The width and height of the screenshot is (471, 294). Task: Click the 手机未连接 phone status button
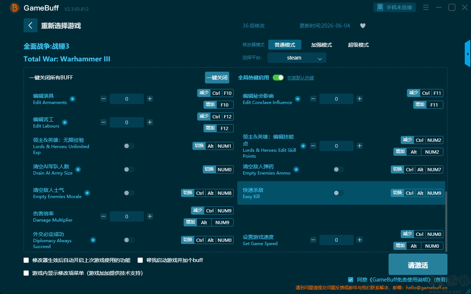pyautogui.click(x=395, y=7)
